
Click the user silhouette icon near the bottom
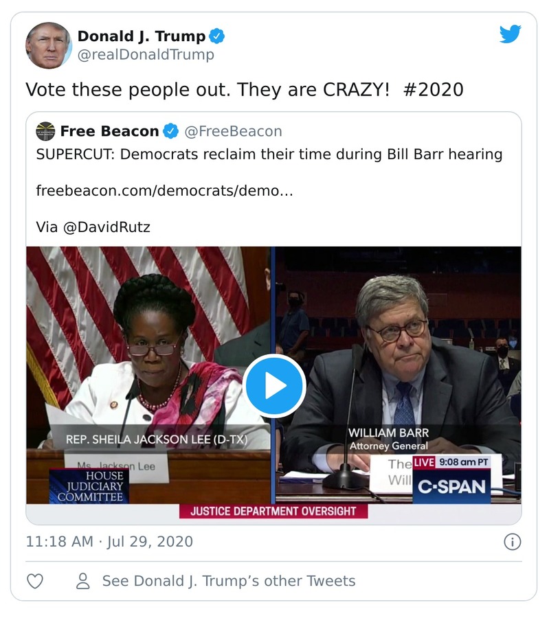(82, 580)
